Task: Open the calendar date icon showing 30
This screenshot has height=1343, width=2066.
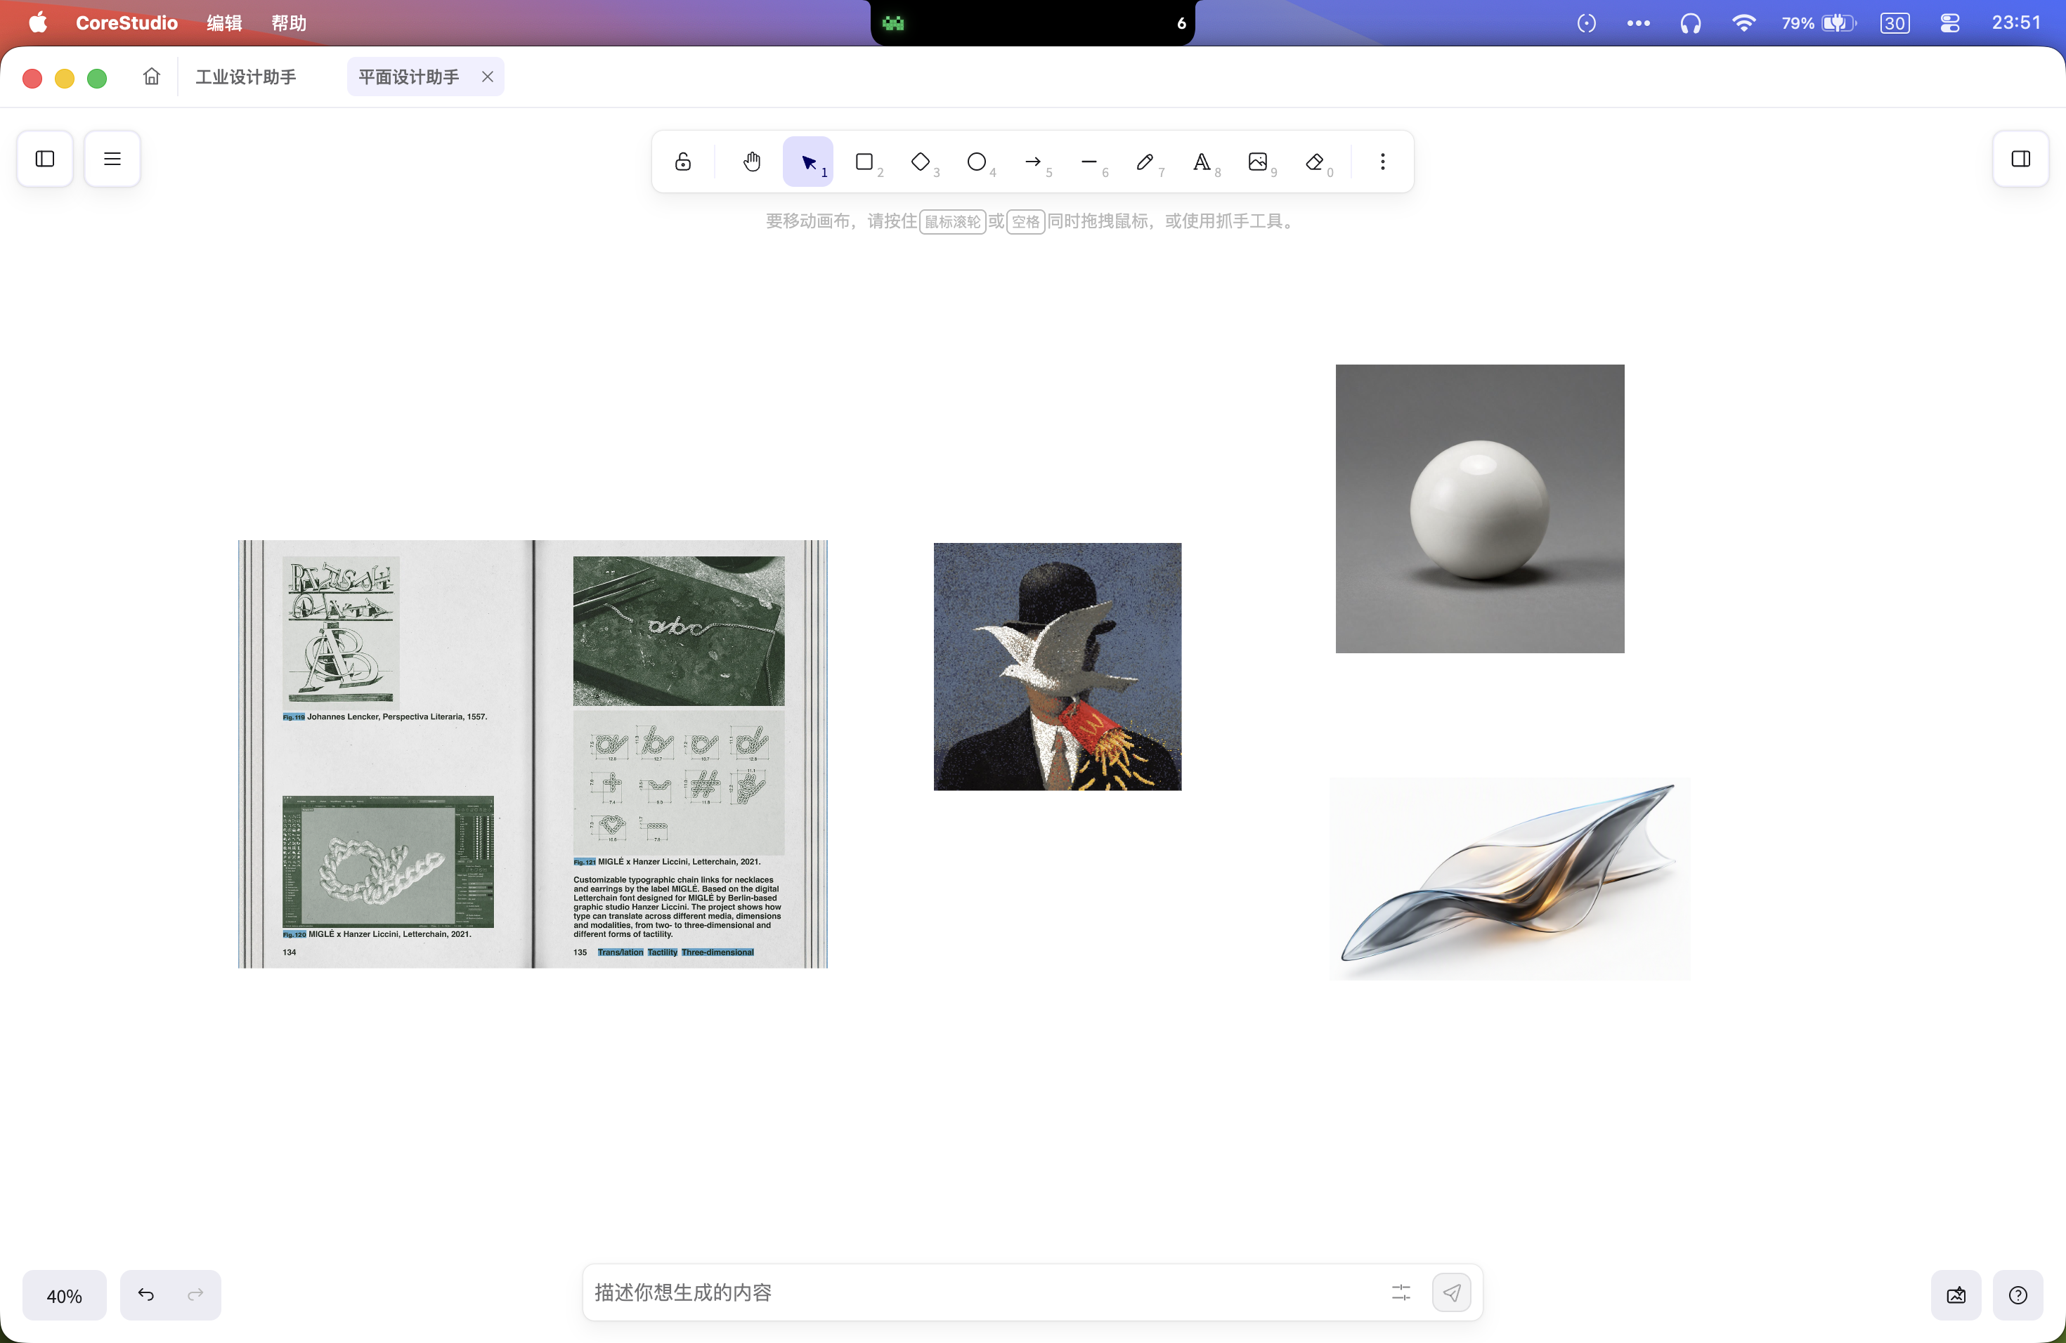Action: 1894,22
